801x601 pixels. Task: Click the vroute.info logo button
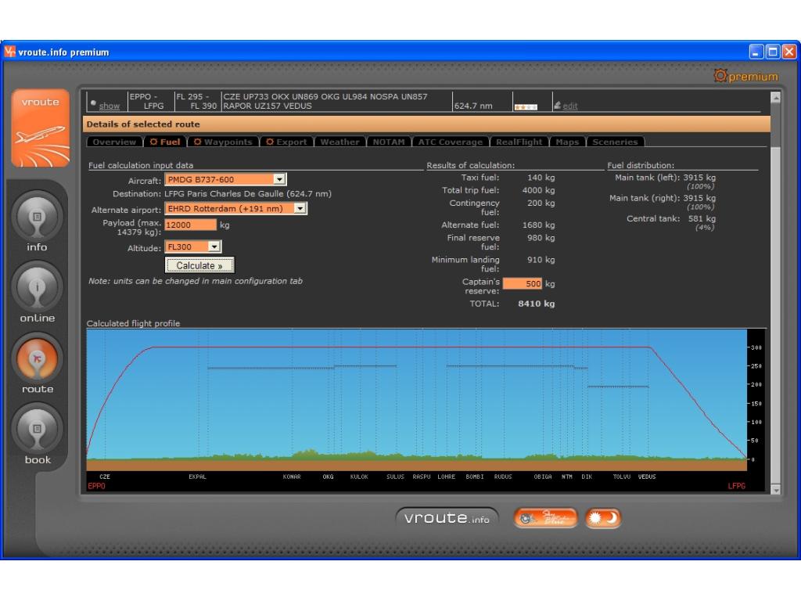[447, 518]
